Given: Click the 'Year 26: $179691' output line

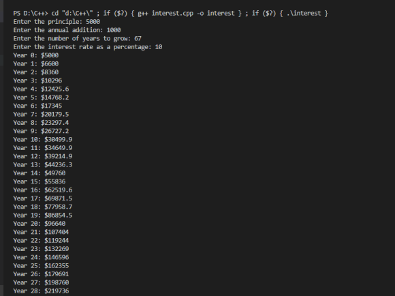Looking at the screenshot, I should pyautogui.click(x=41, y=274).
